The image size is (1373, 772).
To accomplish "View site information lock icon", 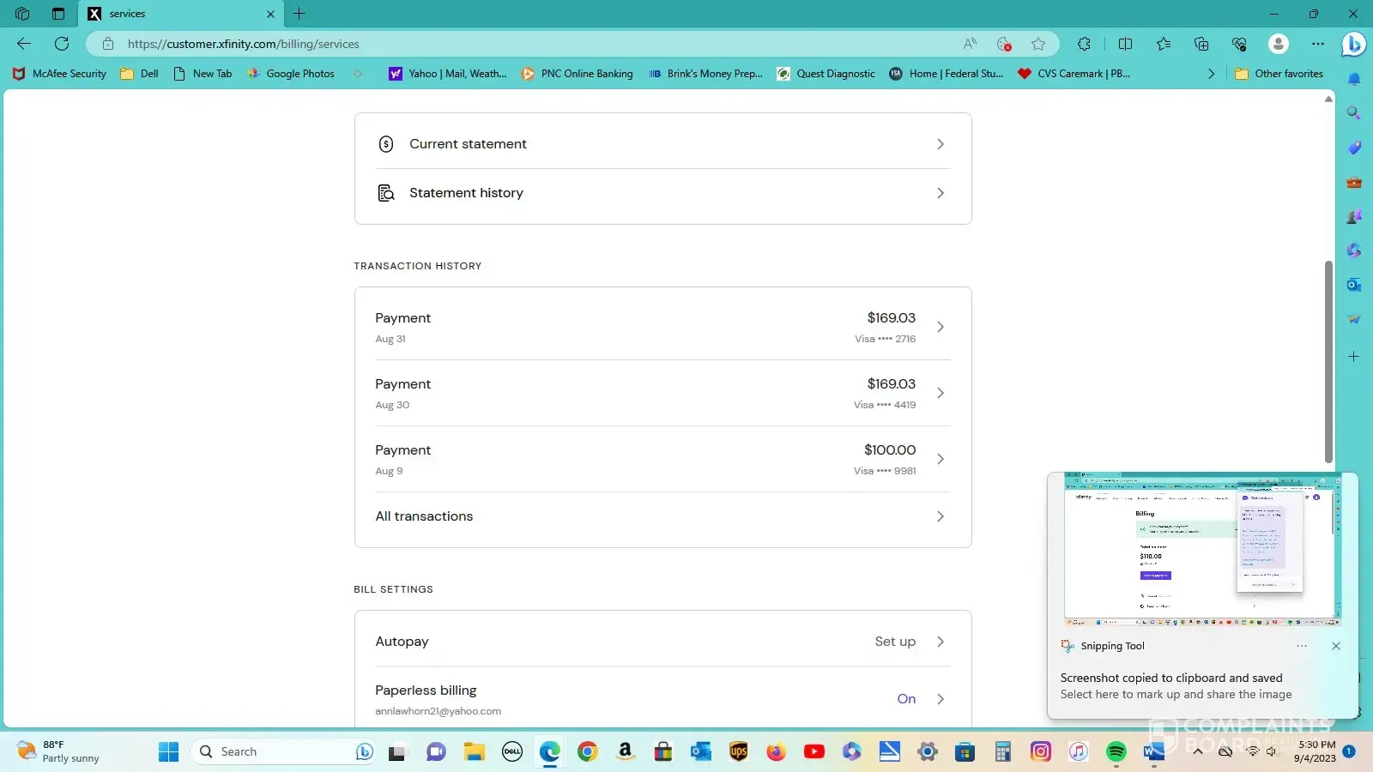I will click(x=108, y=44).
